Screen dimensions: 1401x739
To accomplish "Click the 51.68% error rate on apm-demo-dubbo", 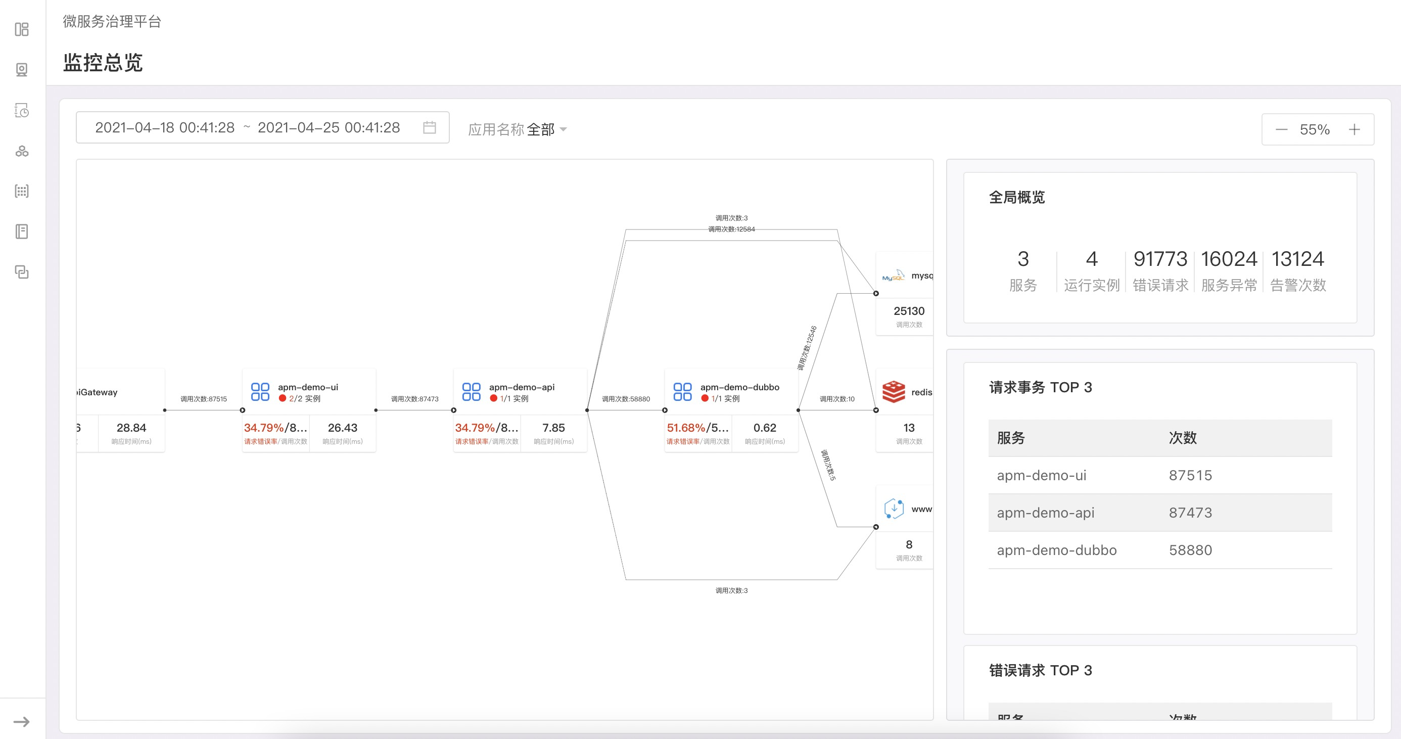I will [686, 428].
